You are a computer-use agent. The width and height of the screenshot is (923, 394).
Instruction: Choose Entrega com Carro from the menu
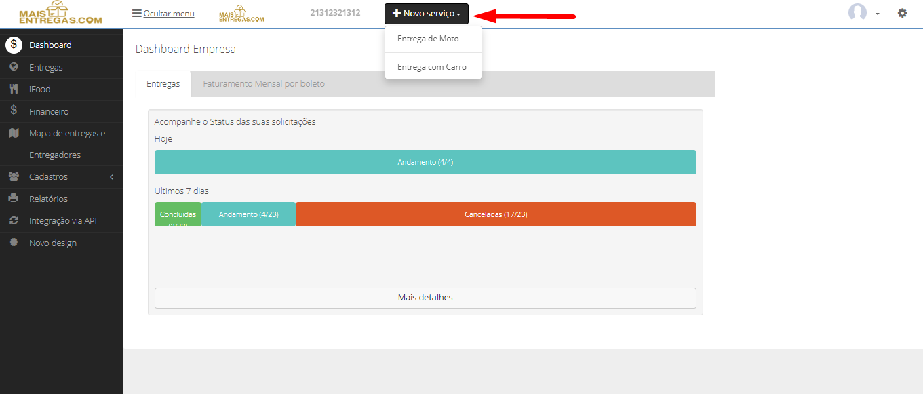tap(433, 67)
